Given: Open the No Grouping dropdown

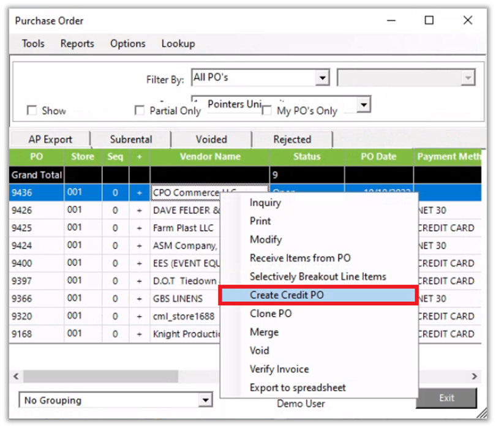Looking at the screenshot, I should tap(205, 400).
